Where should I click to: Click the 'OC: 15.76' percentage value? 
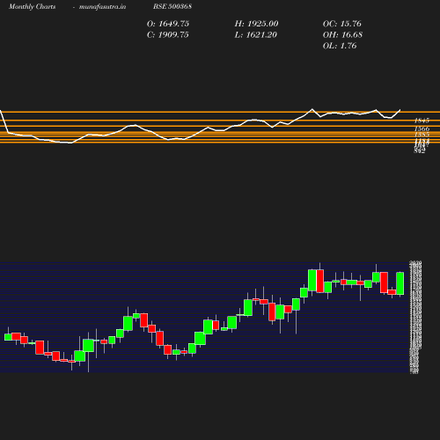(x=342, y=24)
